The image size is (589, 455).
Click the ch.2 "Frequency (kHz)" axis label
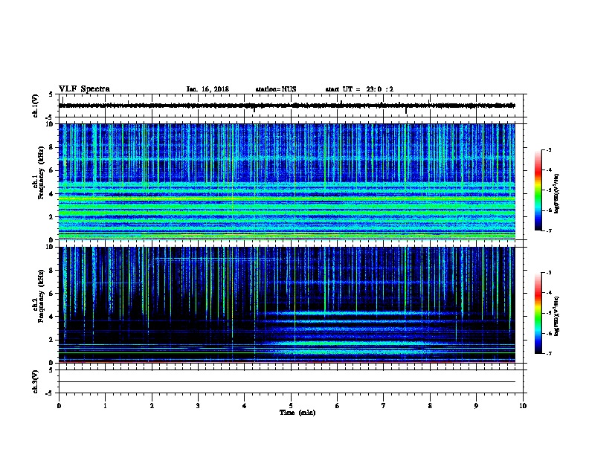click(x=41, y=296)
